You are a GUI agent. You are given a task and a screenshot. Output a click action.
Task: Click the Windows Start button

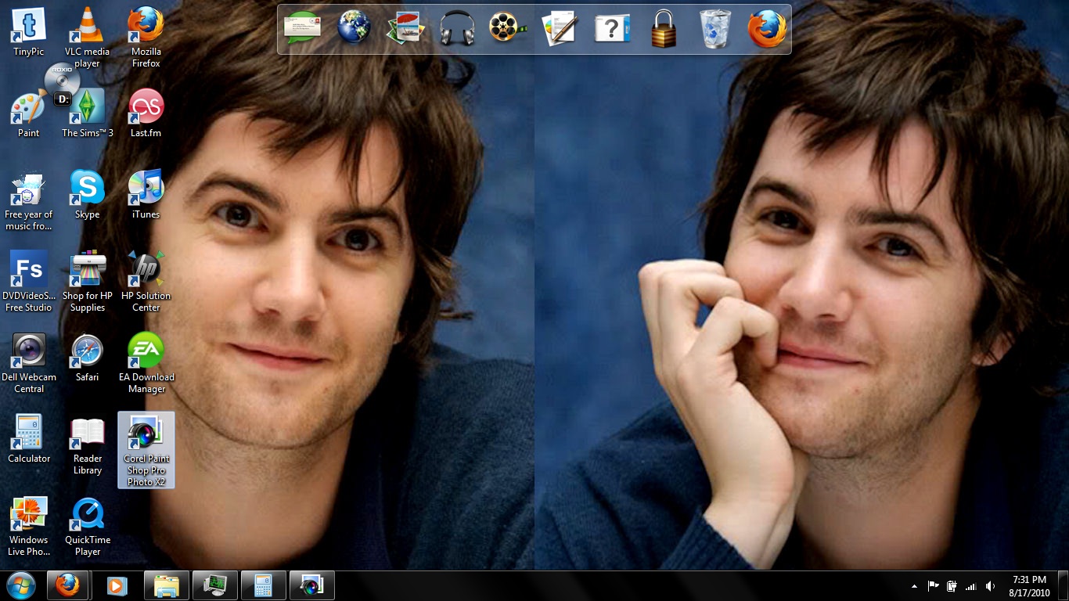[20, 585]
